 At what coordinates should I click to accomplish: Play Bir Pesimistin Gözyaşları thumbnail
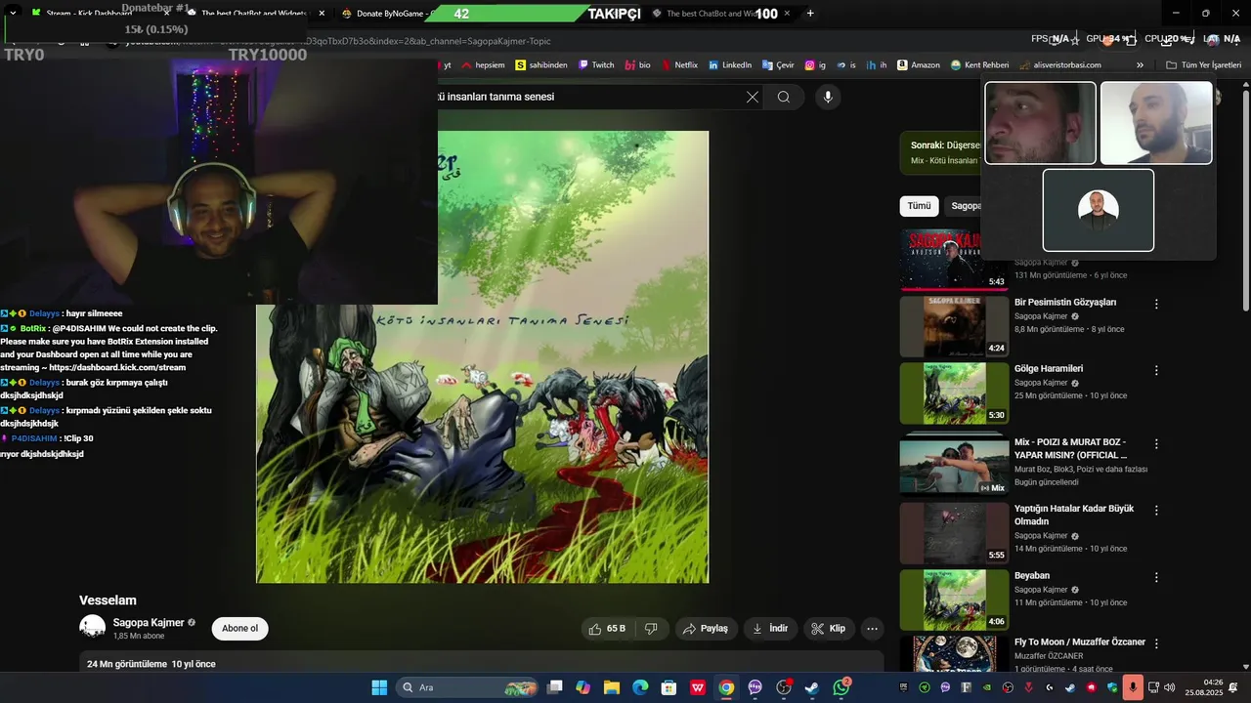click(x=954, y=326)
